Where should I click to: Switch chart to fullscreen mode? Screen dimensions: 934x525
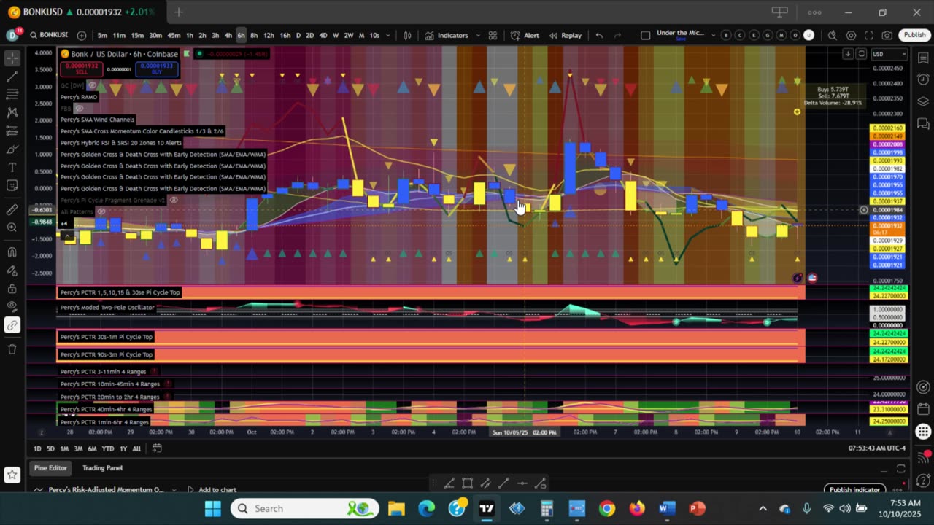[x=869, y=35]
